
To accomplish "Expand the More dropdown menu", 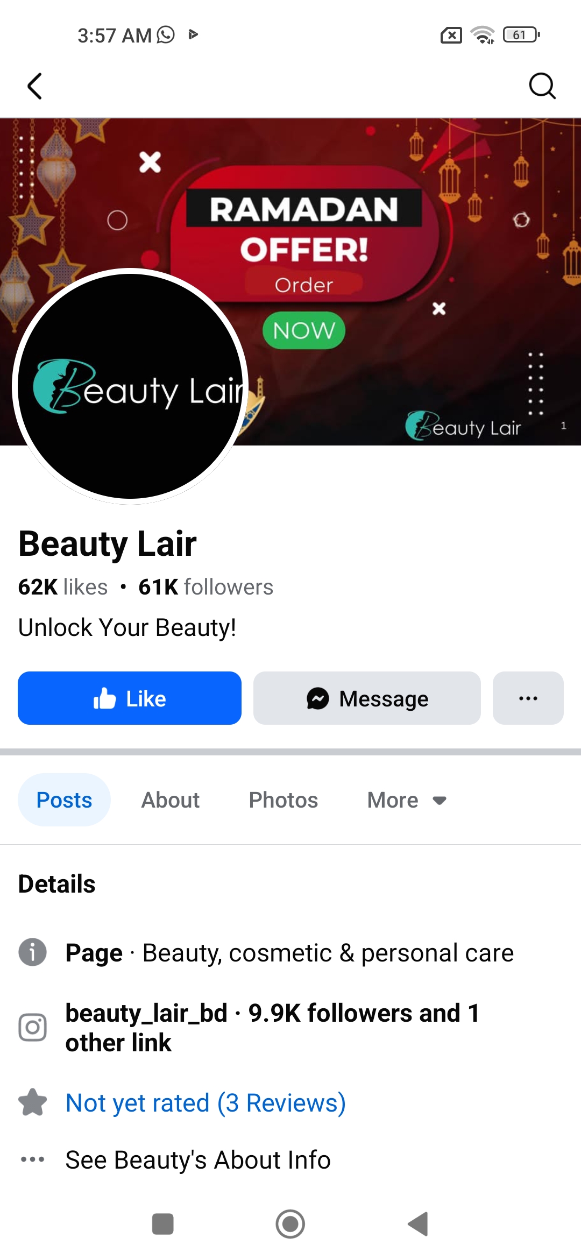I will [x=407, y=800].
